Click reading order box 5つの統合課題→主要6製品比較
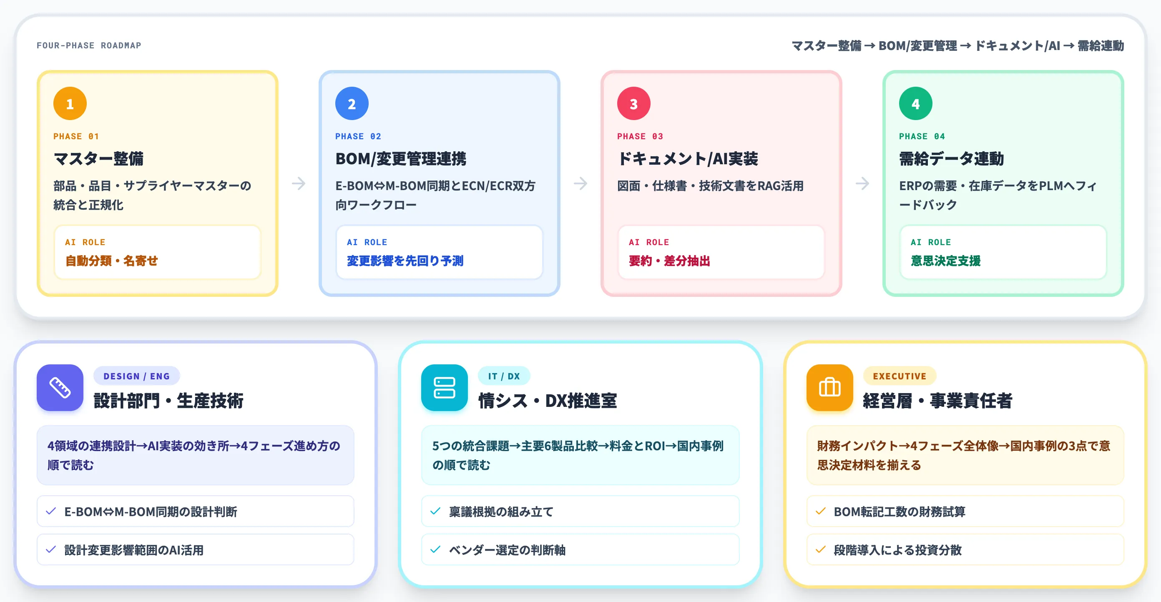Viewport: 1161px width, 602px height. tap(580, 455)
